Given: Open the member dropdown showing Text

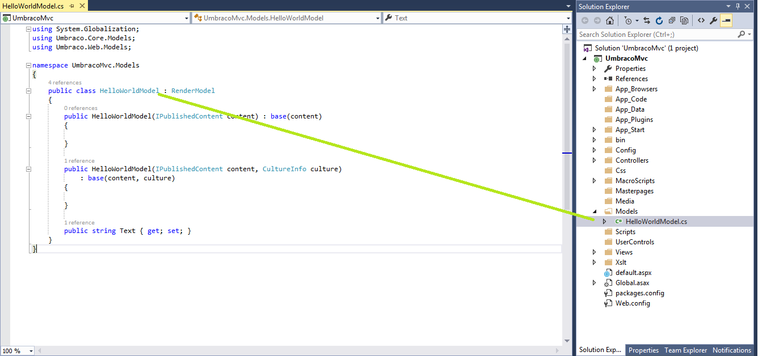Looking at the screenshot, I should (x=568, y=18).
